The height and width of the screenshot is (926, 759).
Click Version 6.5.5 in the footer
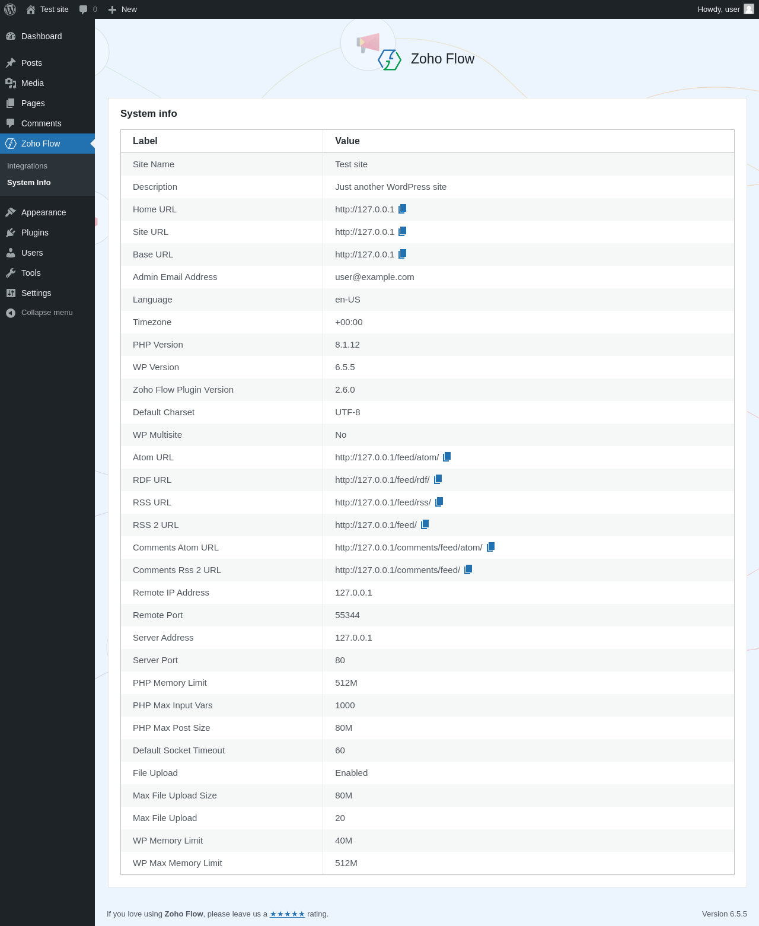pos(725,914)
